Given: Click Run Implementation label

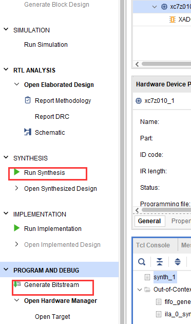Looking at the screenshot, I should click(x=52, y=229).
